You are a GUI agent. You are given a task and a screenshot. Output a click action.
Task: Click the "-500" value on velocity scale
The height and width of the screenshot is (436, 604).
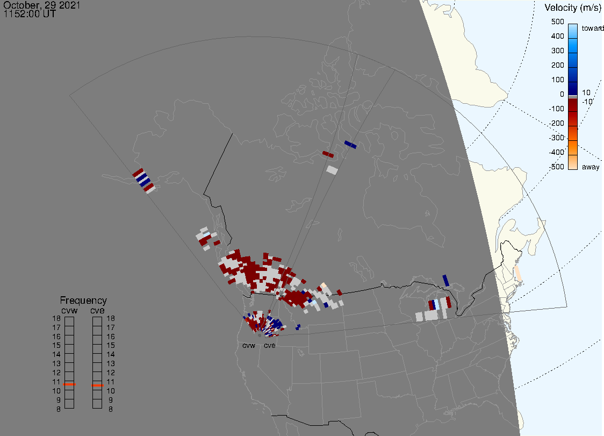[556, 167]
